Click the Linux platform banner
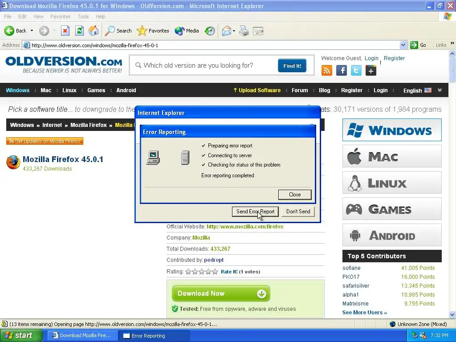 point(392,182)
